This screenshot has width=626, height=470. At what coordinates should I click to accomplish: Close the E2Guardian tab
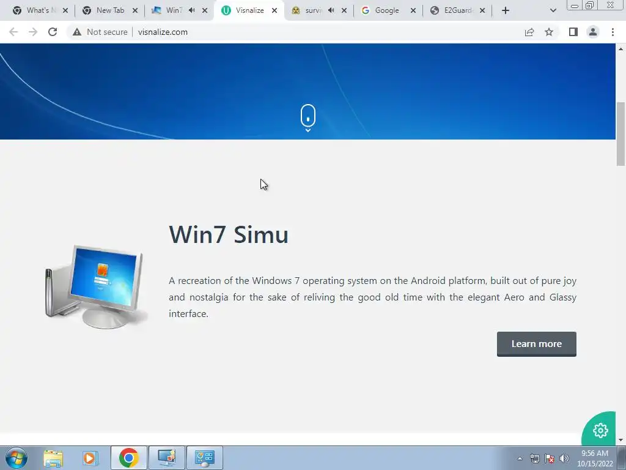point(482,10)
